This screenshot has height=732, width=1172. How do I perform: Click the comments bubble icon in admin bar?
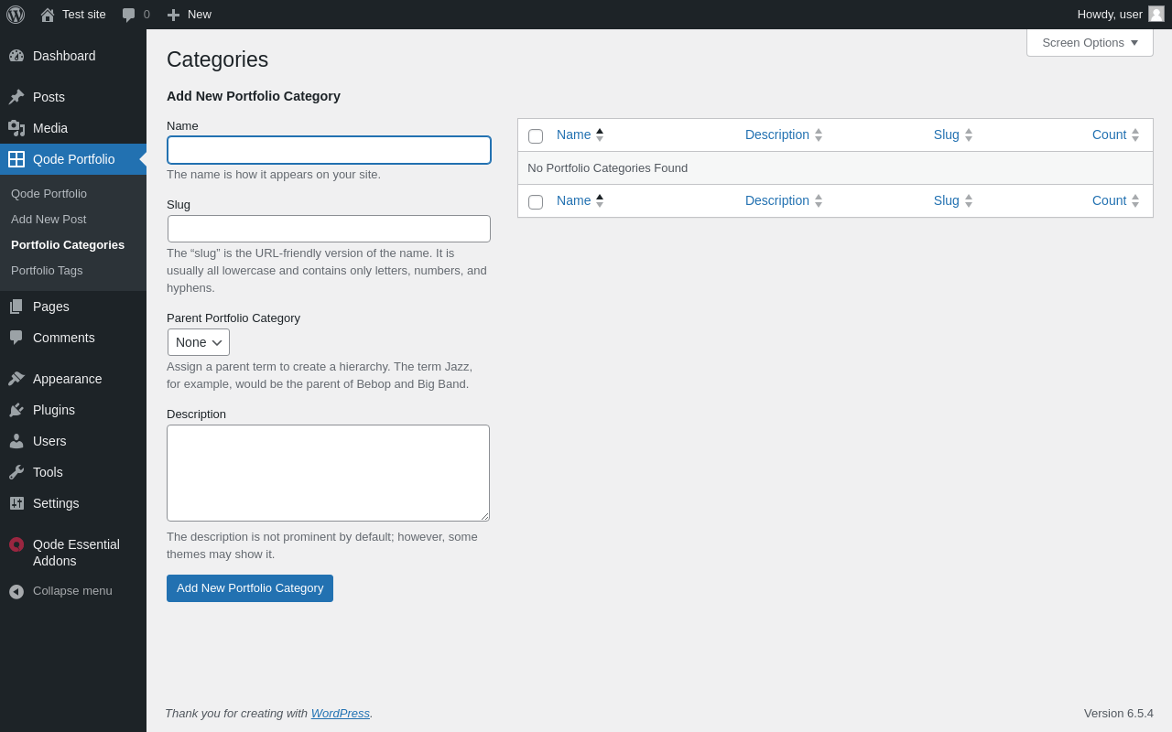point(129,15)
